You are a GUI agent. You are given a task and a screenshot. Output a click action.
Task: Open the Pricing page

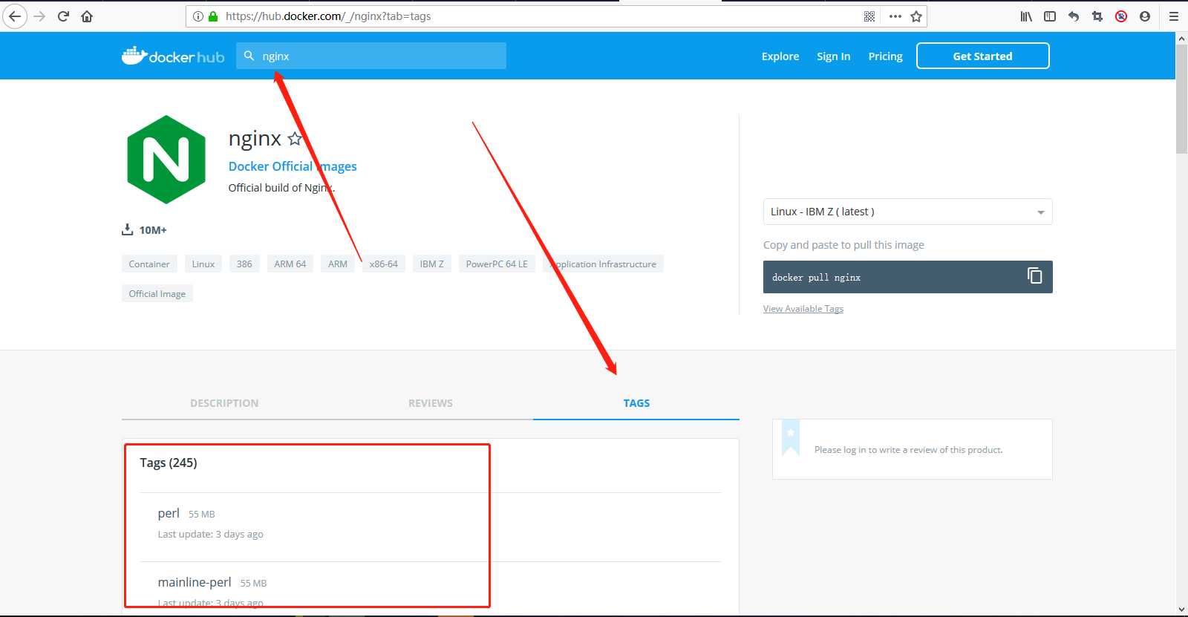[x=886, y=56]
